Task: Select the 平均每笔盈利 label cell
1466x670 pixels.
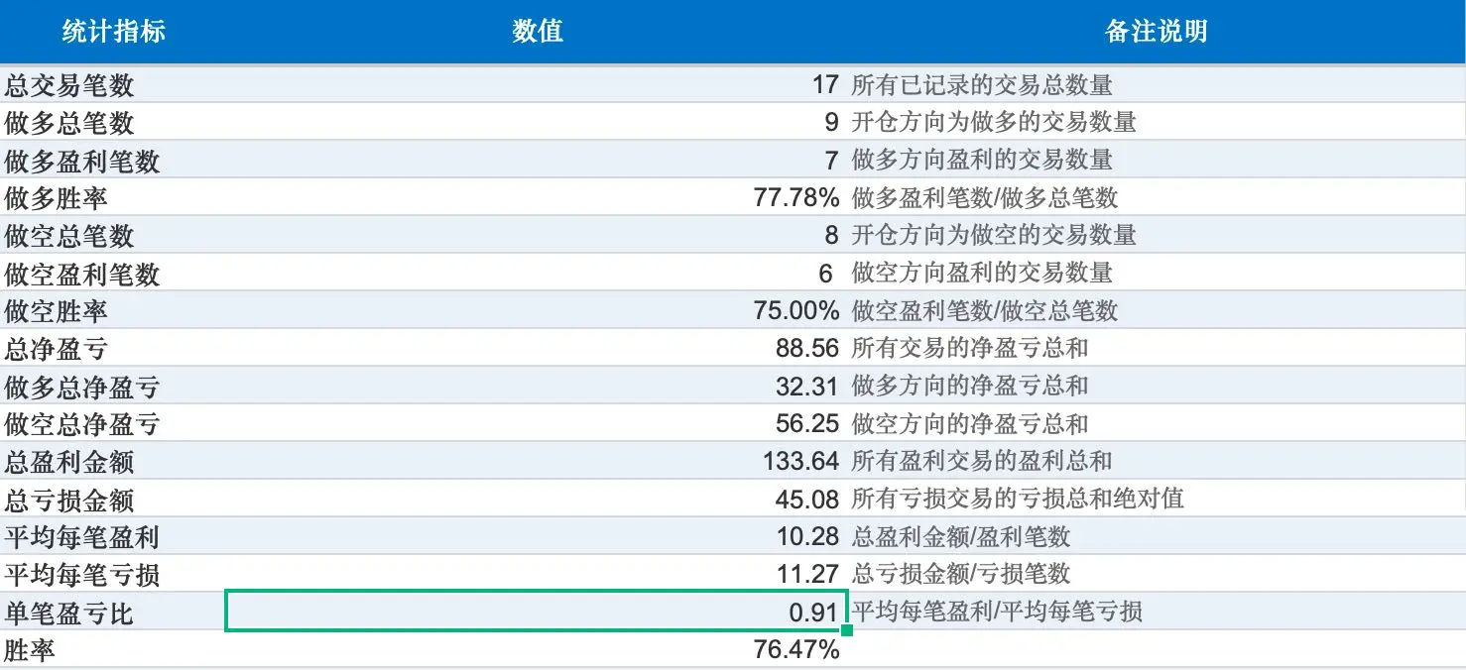Action: [113, 537]
